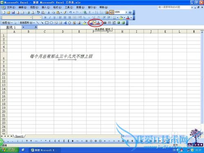
Task: Launch the Chart Wizard icon
Action: (107, 12)
